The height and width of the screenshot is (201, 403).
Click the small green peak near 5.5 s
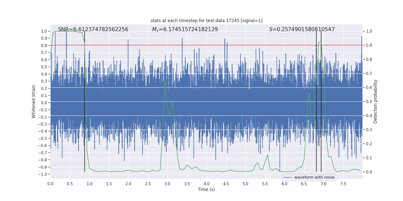267,155
